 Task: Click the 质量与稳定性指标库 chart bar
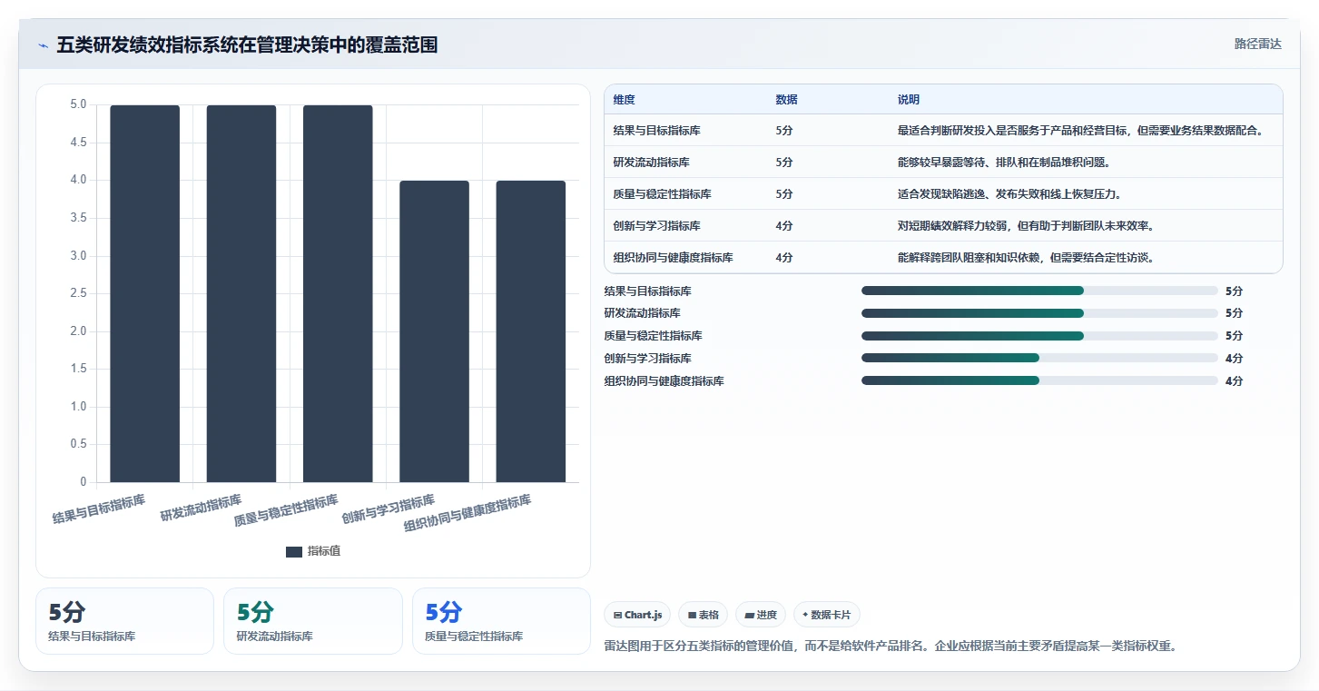pos(338,293)
